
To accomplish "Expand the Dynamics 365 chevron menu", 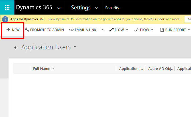I will coord(59,8).
